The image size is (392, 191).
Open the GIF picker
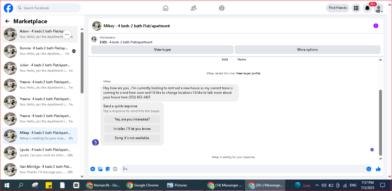[x=115, y=169]
